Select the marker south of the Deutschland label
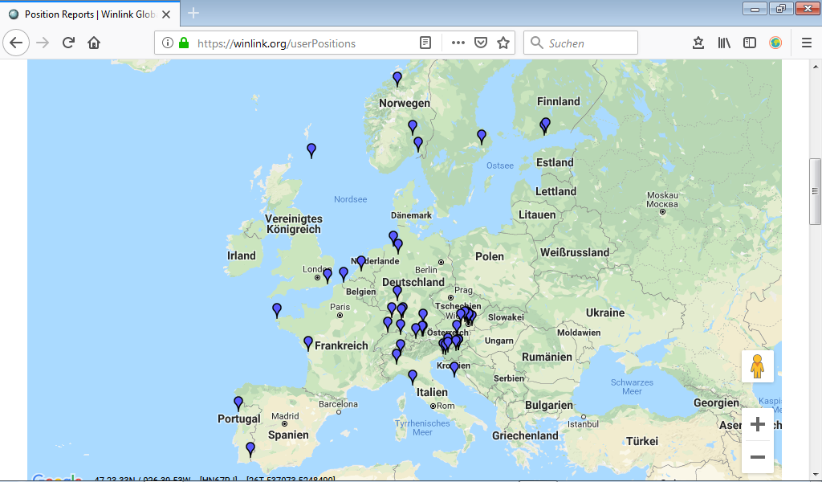This screenshot has width=822, height=482. coord(397,292)
